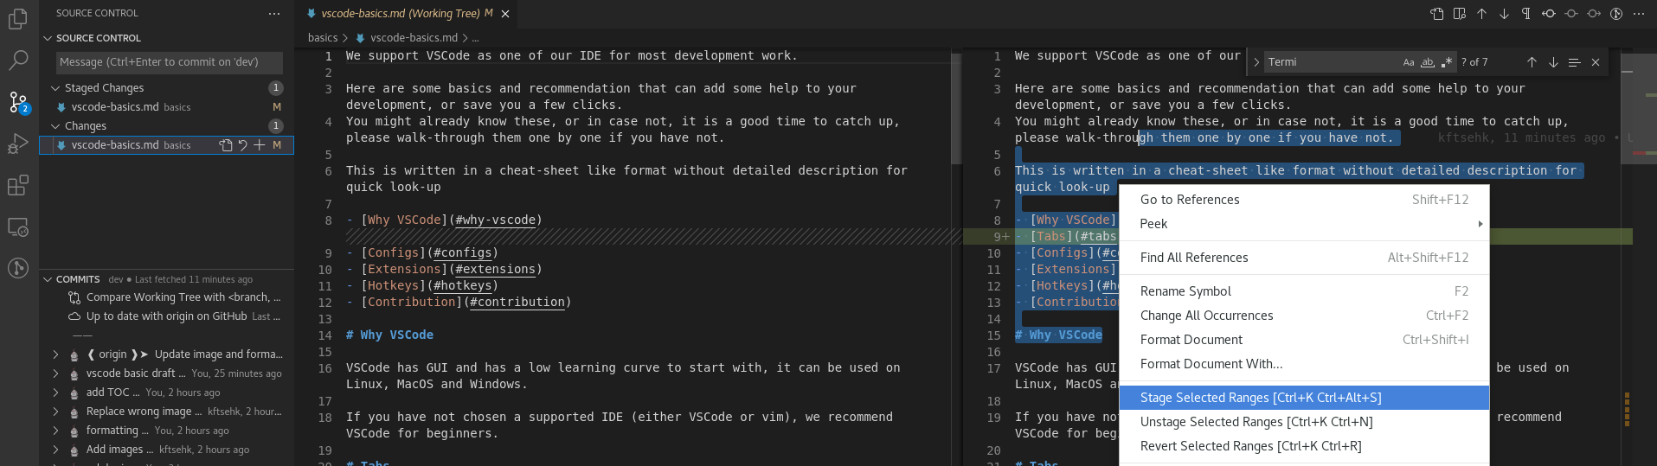The width and height of the screenshot is (1657, 466).
Task: Click Open File icon on Changes vscode-basics.md row
Action: point(226,145)
